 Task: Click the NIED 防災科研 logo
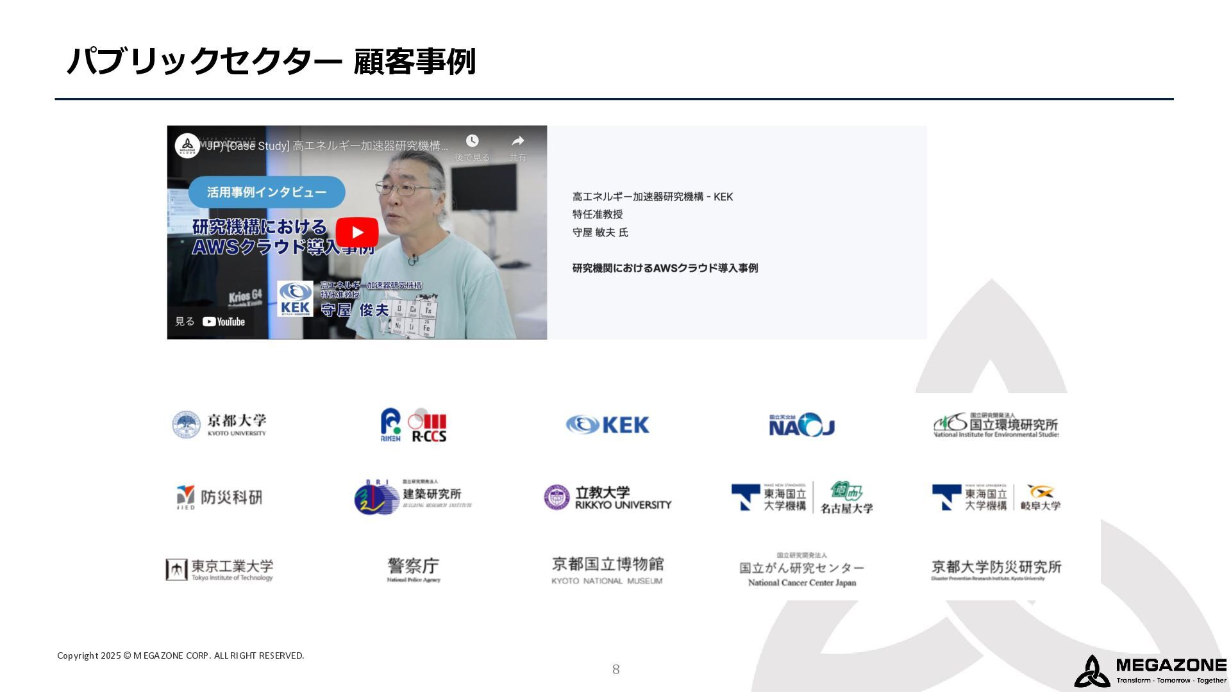click(x=219, y=497)
